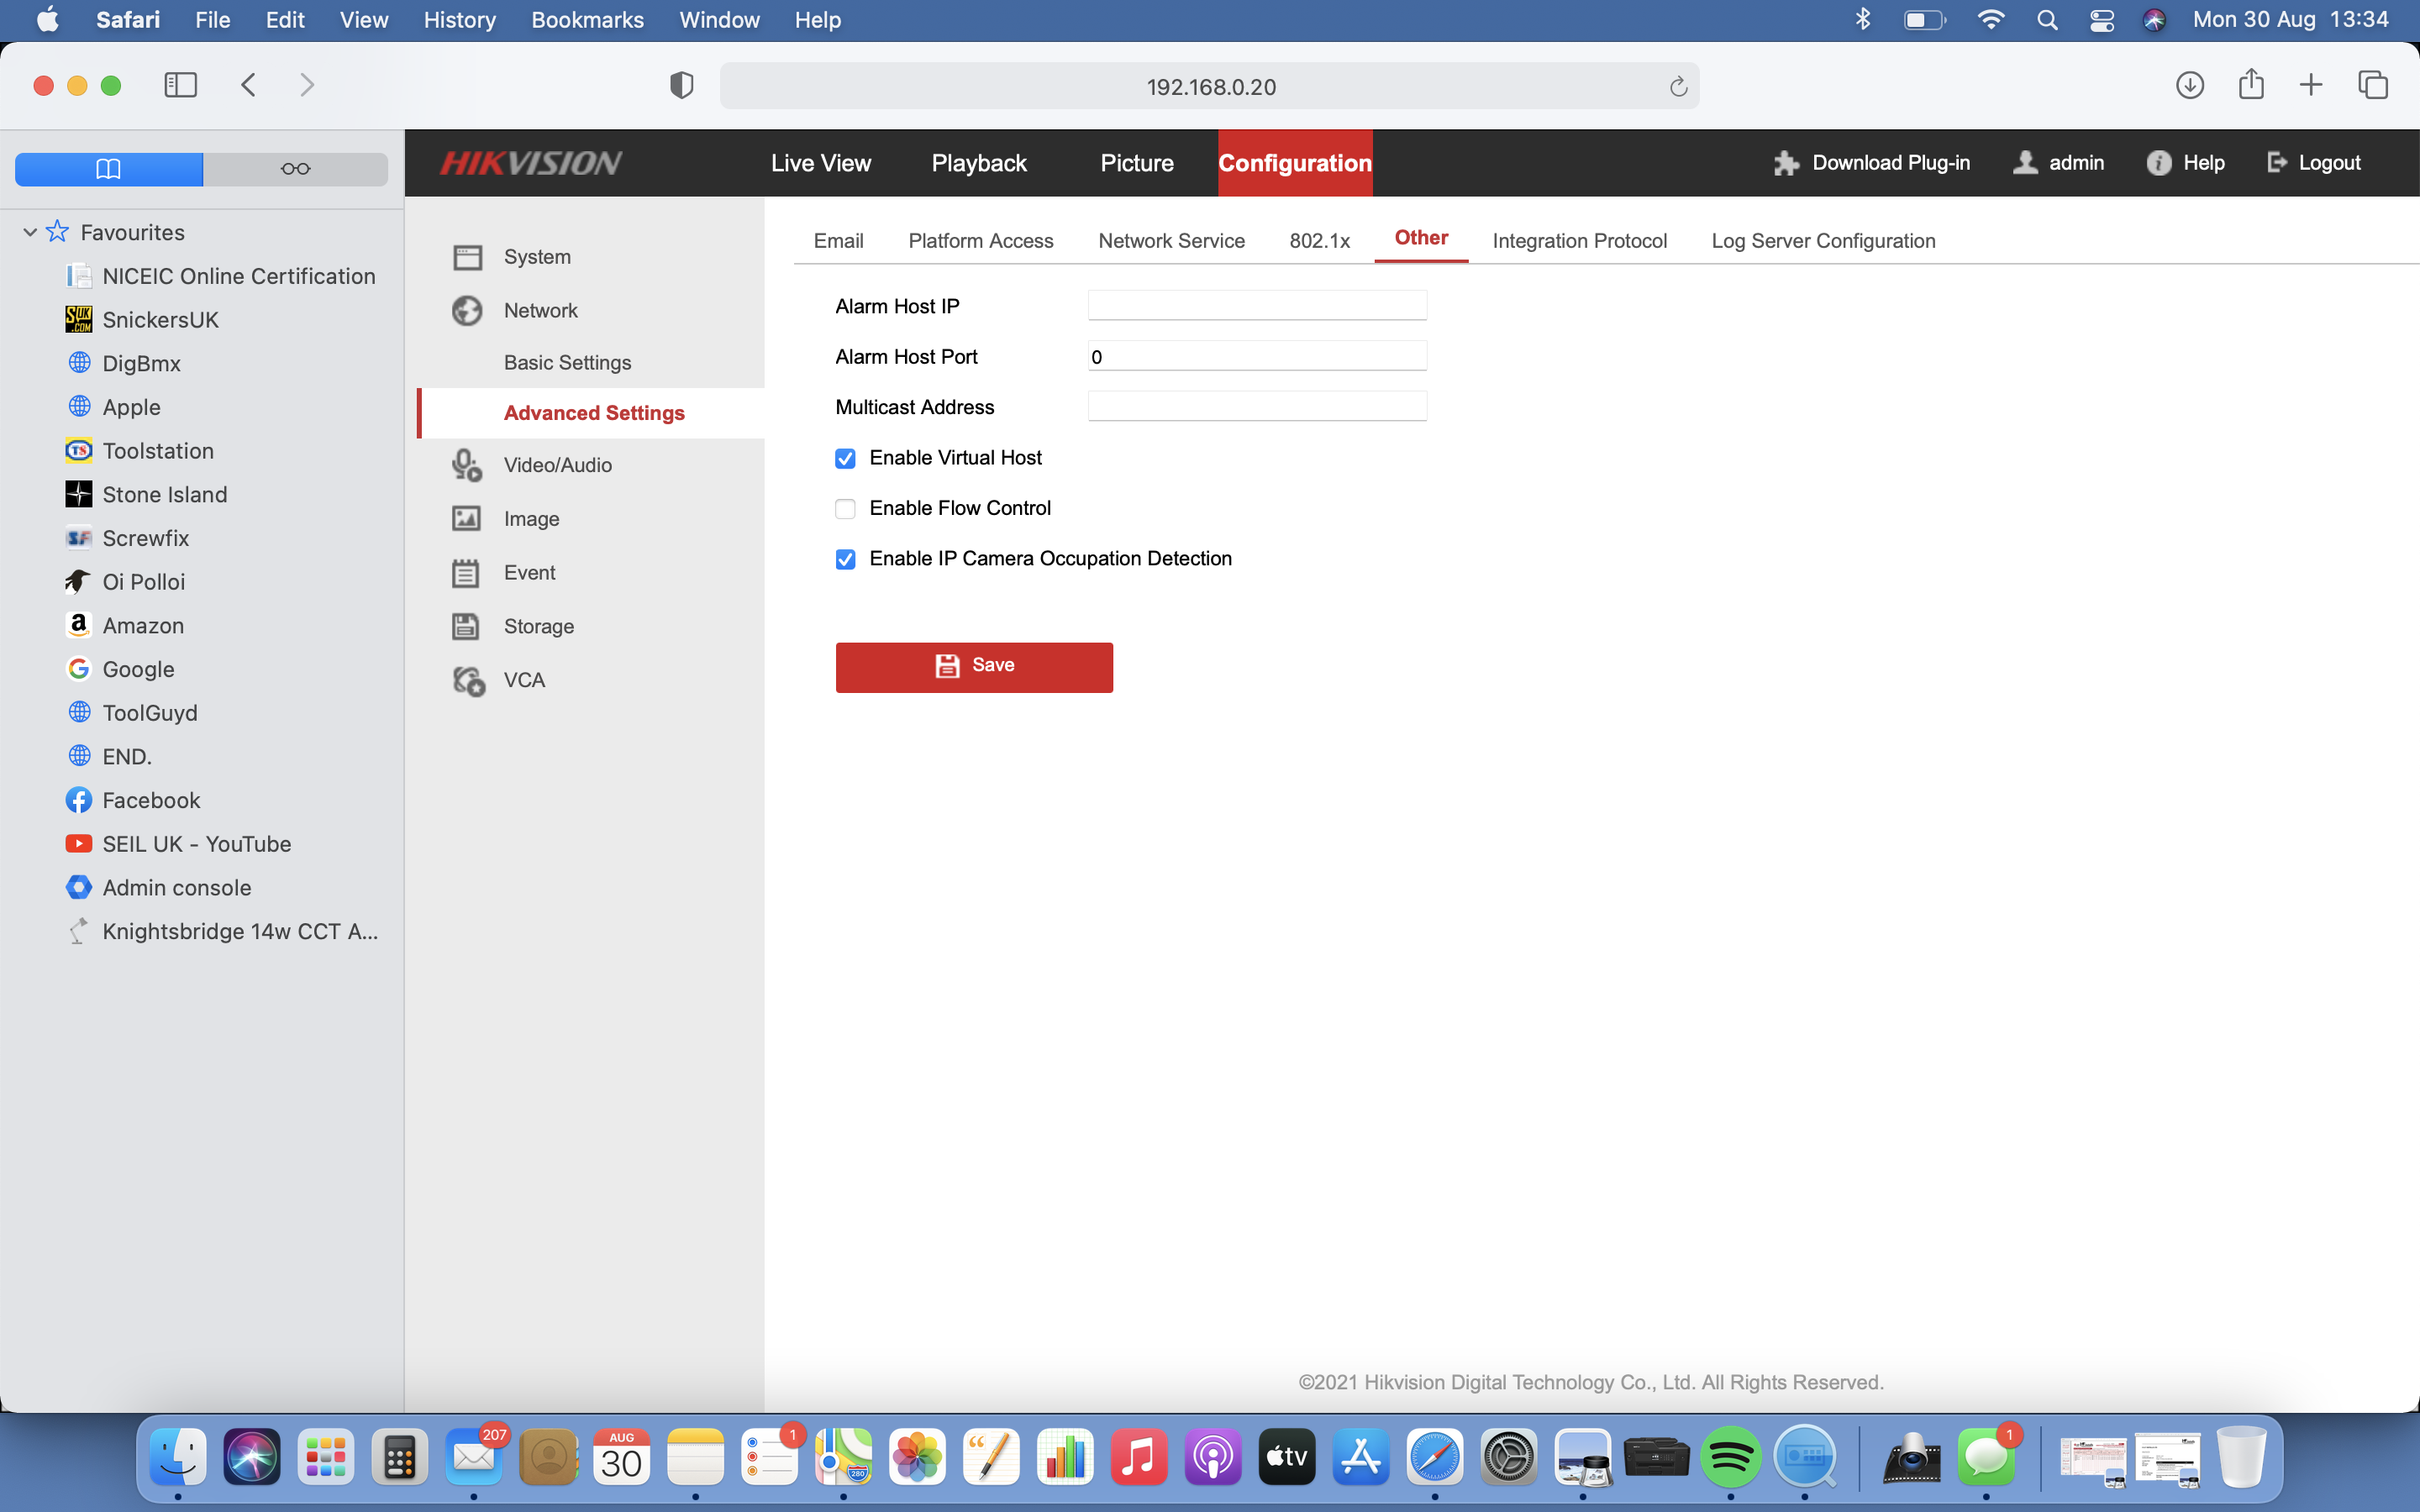Screen dimensions: 2420x1512
Task: Click the Download Plug-in puzzle icon
Action: [1786, 162]
